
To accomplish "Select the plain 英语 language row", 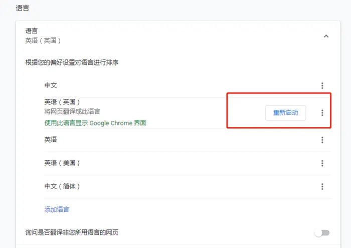I will tap(51, 139).
